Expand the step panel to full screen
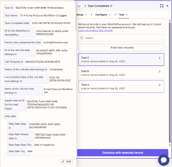The image size is (172, 167). pyautogui.click(x=162, y=6)
